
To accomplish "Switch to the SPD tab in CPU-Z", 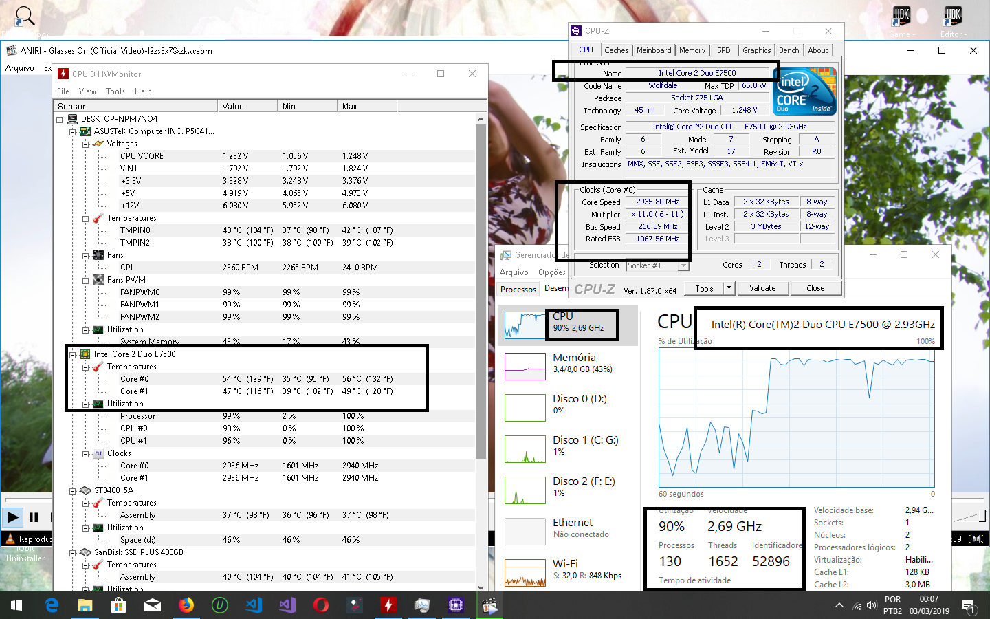I will pos(724,50).
